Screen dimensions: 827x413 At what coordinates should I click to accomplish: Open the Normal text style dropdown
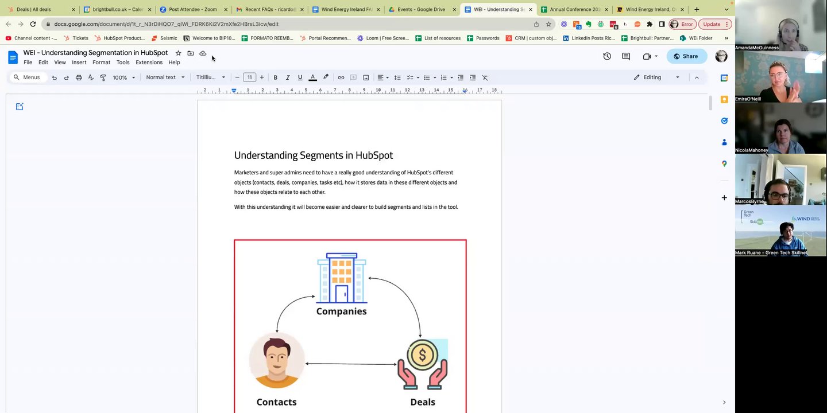[165, 77]
